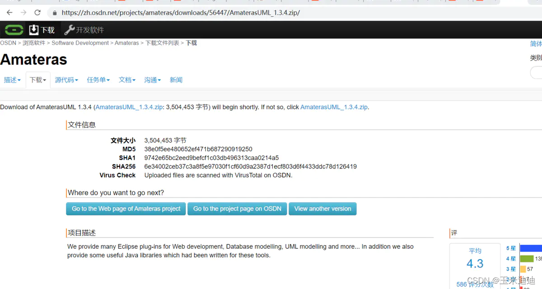This screenshot has width=542, height=289.
Task: Click 浏览软件 breadcrumb link
Action: [34, 43]
